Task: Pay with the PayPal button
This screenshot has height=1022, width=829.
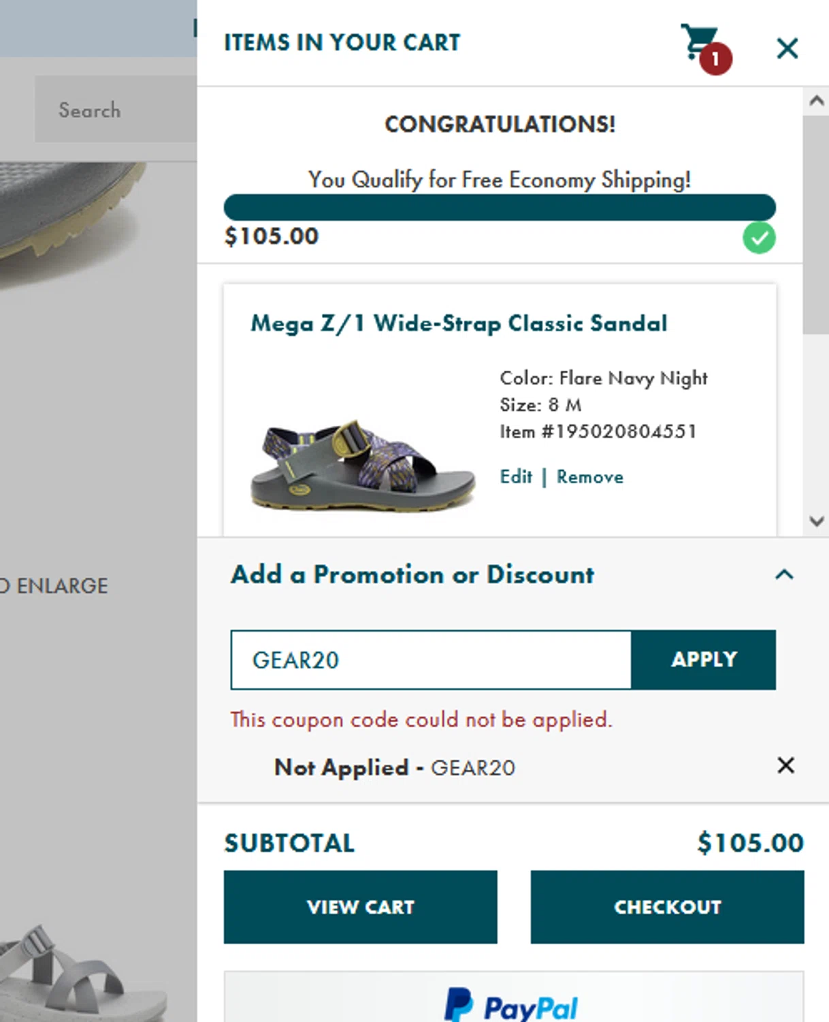Action: point(513,1003)
